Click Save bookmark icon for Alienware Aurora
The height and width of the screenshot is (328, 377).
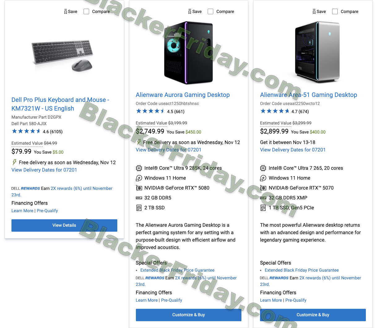pos(190,12)
